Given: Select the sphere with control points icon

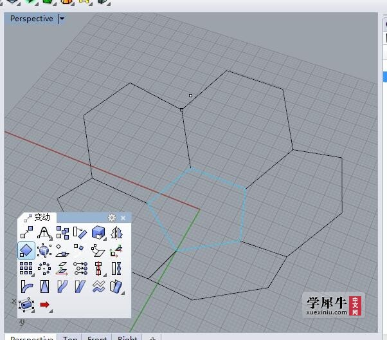Looking at the screenshot, I should [44, 250].
